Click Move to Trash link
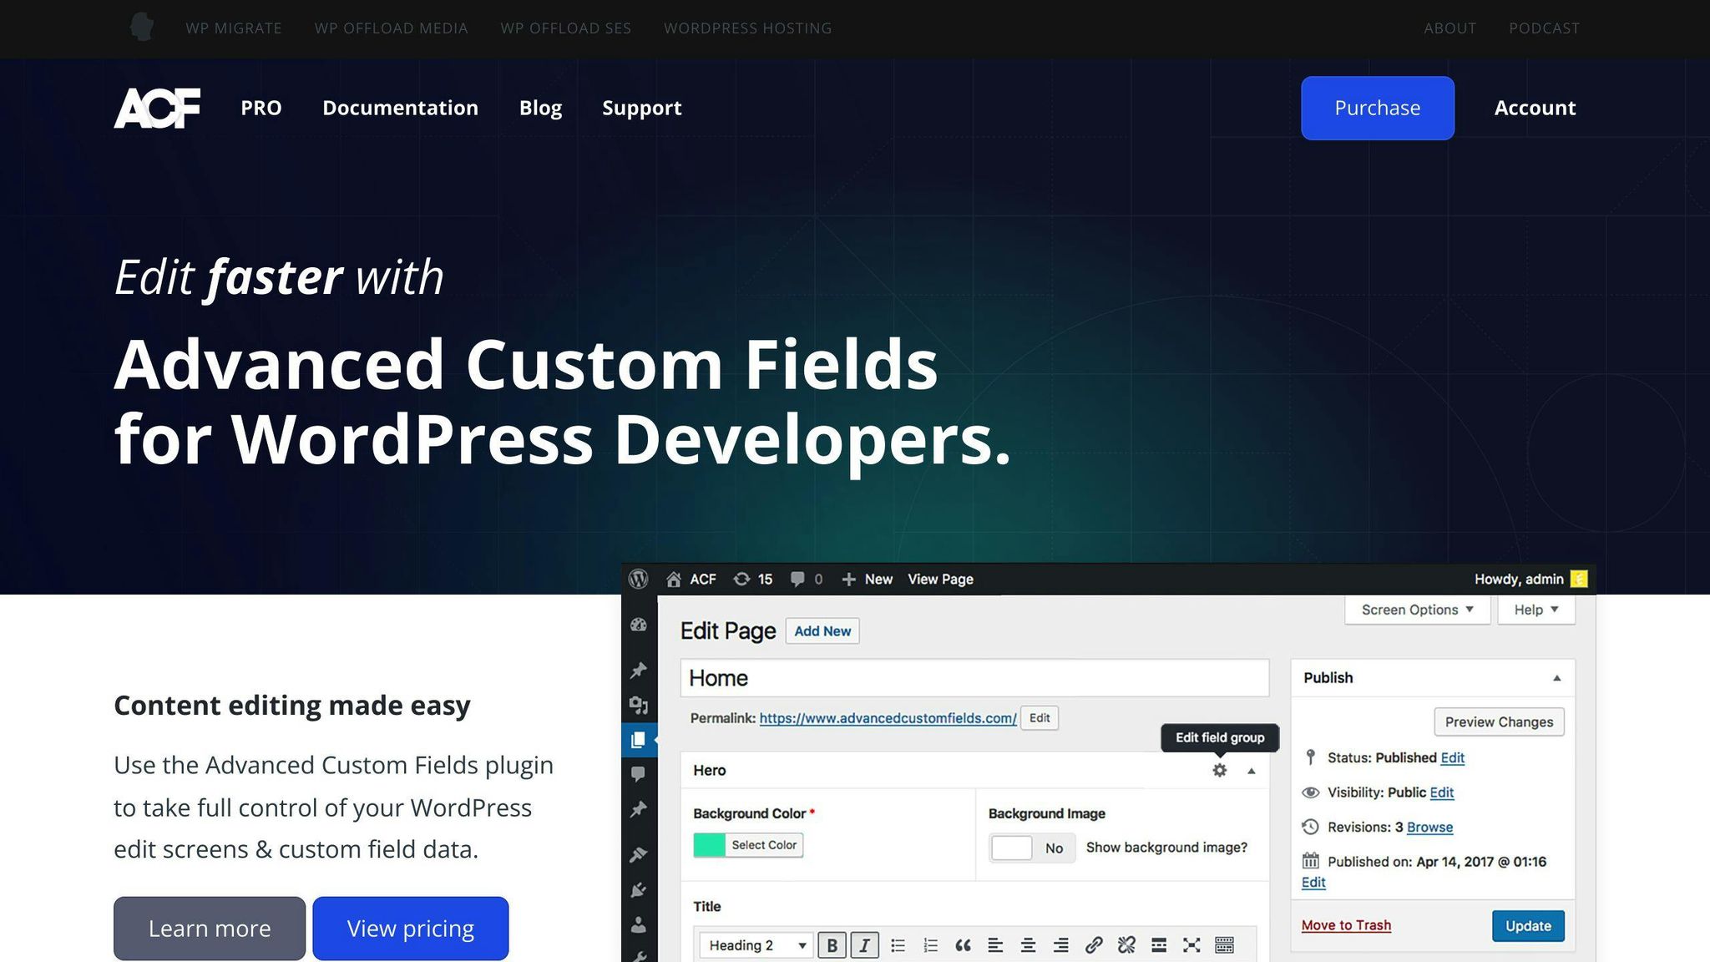This screenshot has width=1710, height=962. click(1346, 925)
